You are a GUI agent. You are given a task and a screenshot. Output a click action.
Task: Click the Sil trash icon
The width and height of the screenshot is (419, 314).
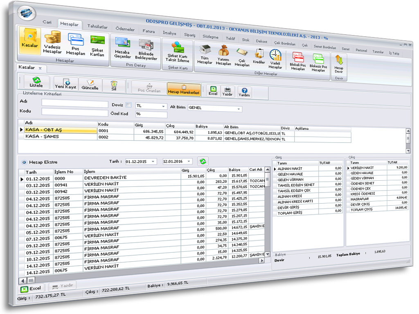[x=114, y=86]
